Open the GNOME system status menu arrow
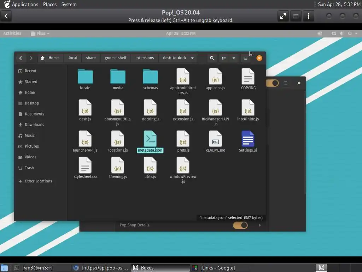362x272 pixels. pyautogui.click(x=356, y=33)
